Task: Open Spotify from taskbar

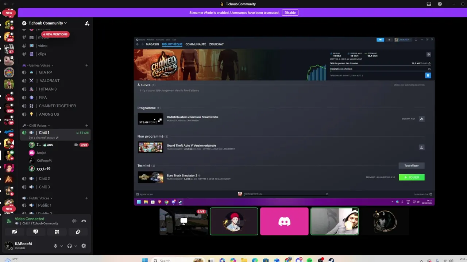Action: (x=310, y=260)
